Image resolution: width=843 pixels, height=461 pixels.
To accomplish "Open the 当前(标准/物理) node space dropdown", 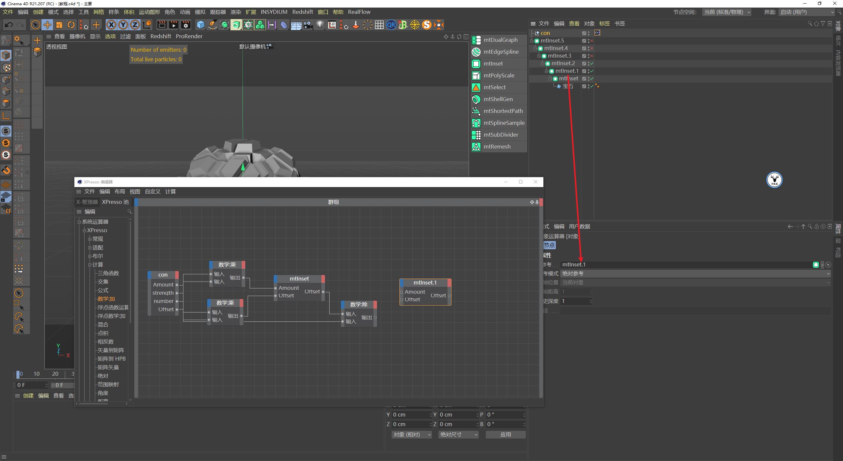I will (727, 12).
